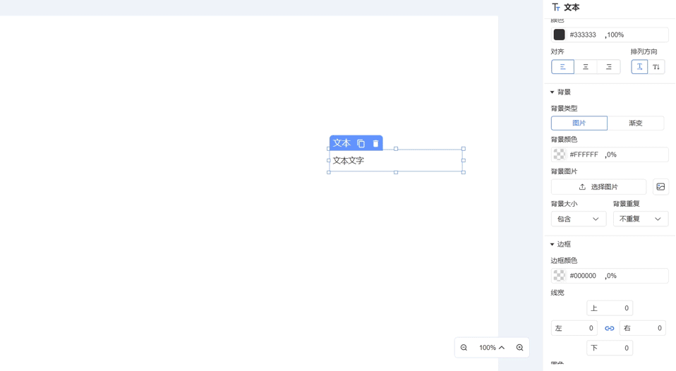The image size is (676, 371).
Task: Set text alignment to center
Action: [x=586, y=67]
